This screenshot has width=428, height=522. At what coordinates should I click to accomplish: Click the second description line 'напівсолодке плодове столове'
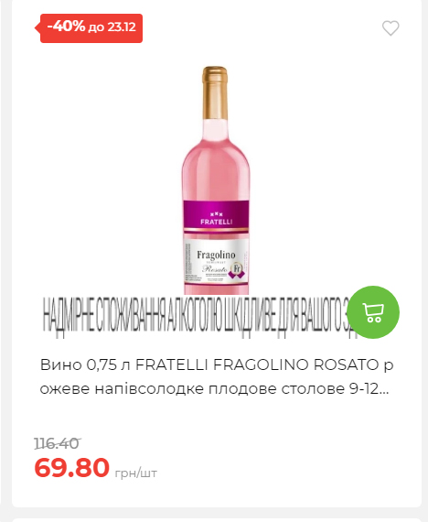click(x=219, y=389)
